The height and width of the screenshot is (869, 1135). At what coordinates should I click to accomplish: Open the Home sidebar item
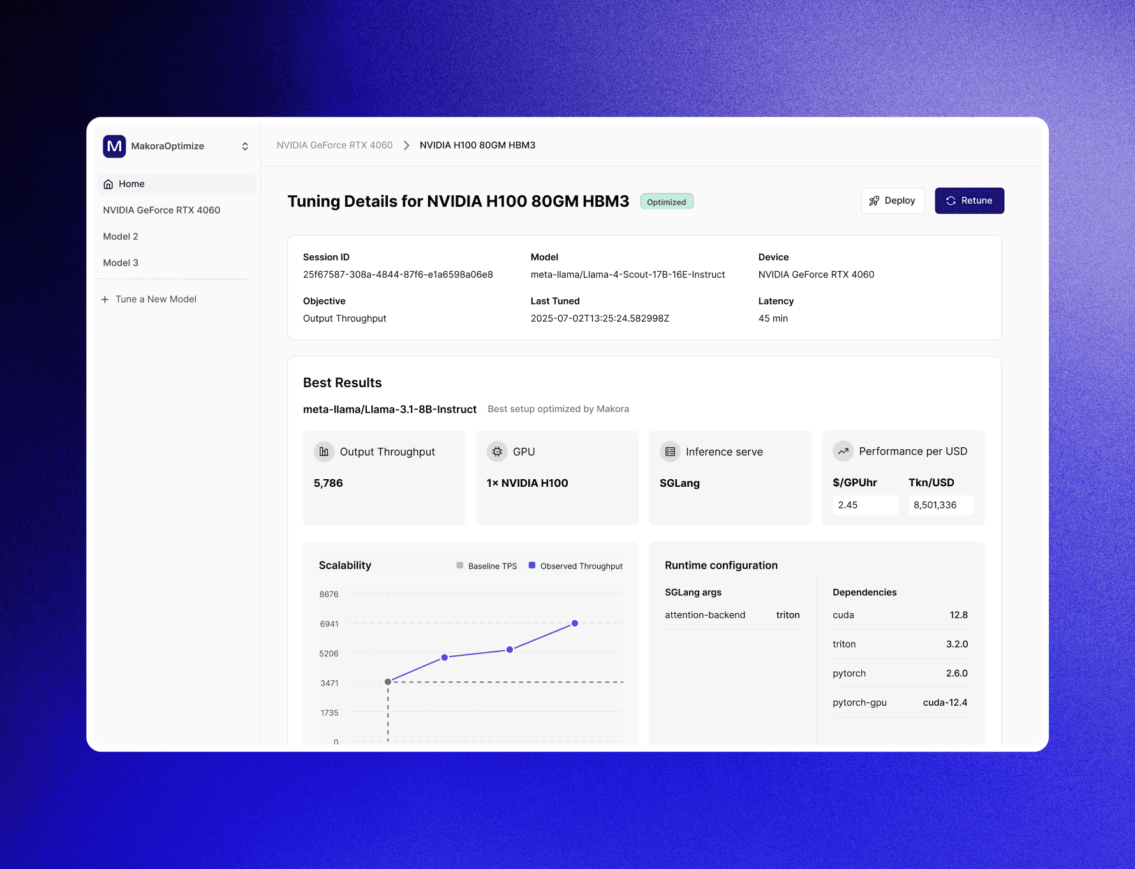coord(177,184)
